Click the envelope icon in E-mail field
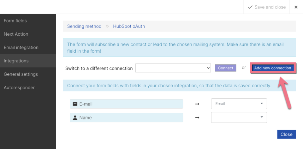The width and height of the screenshot is (303, 149). (75, 104)
